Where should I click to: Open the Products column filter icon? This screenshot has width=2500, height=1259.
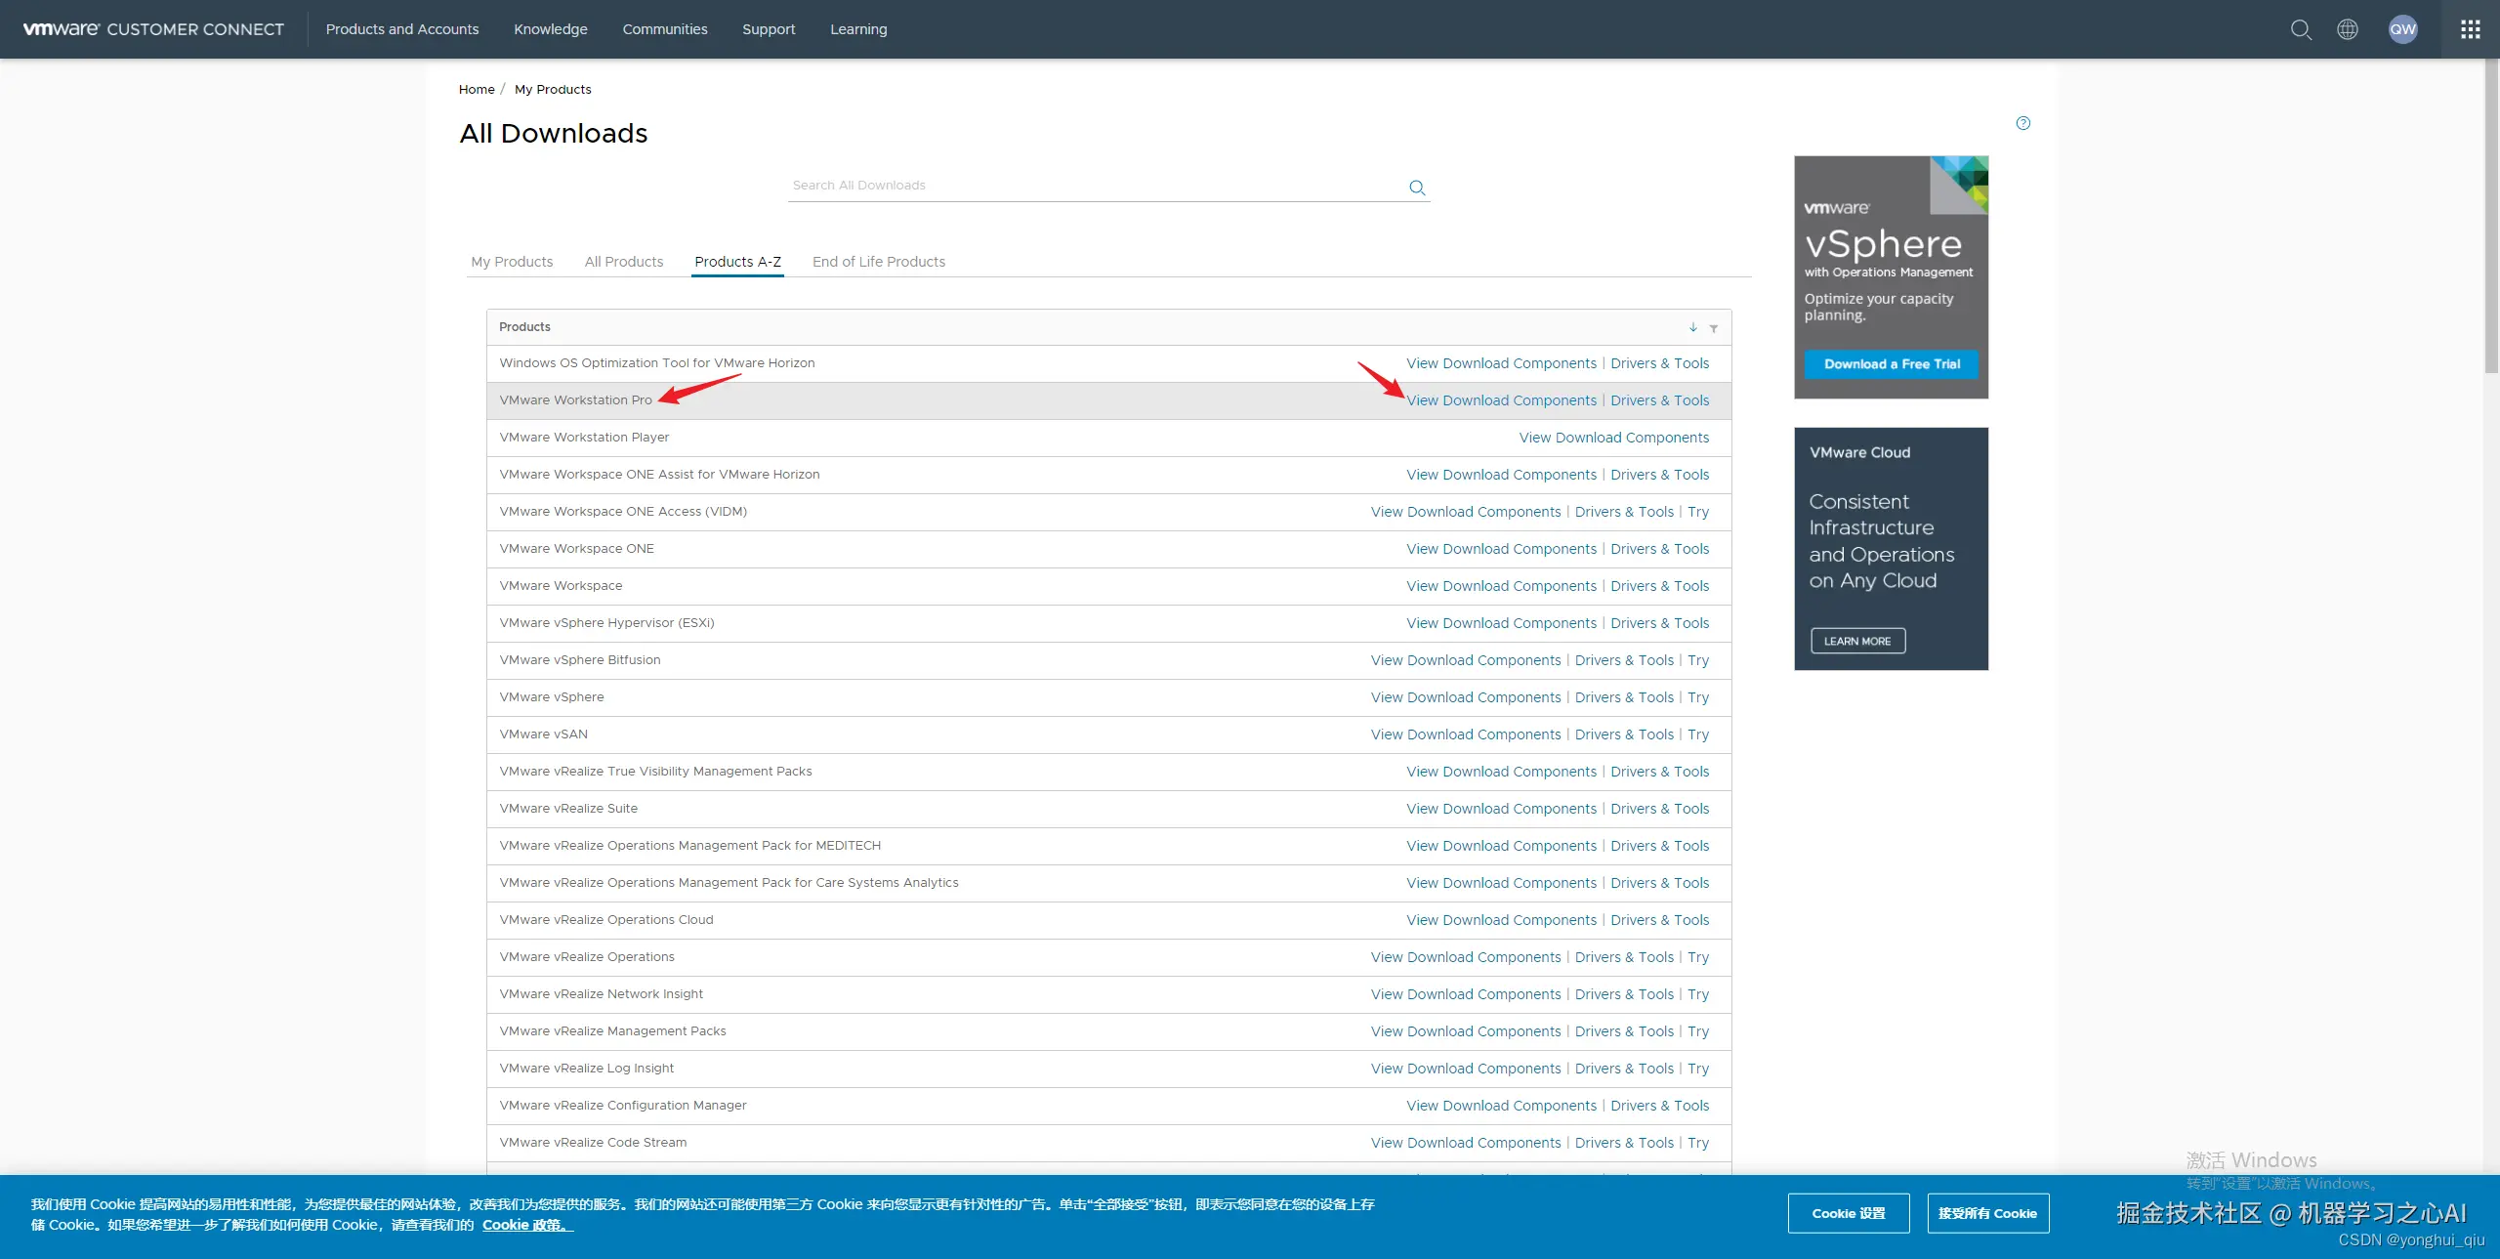(1714, 328)
